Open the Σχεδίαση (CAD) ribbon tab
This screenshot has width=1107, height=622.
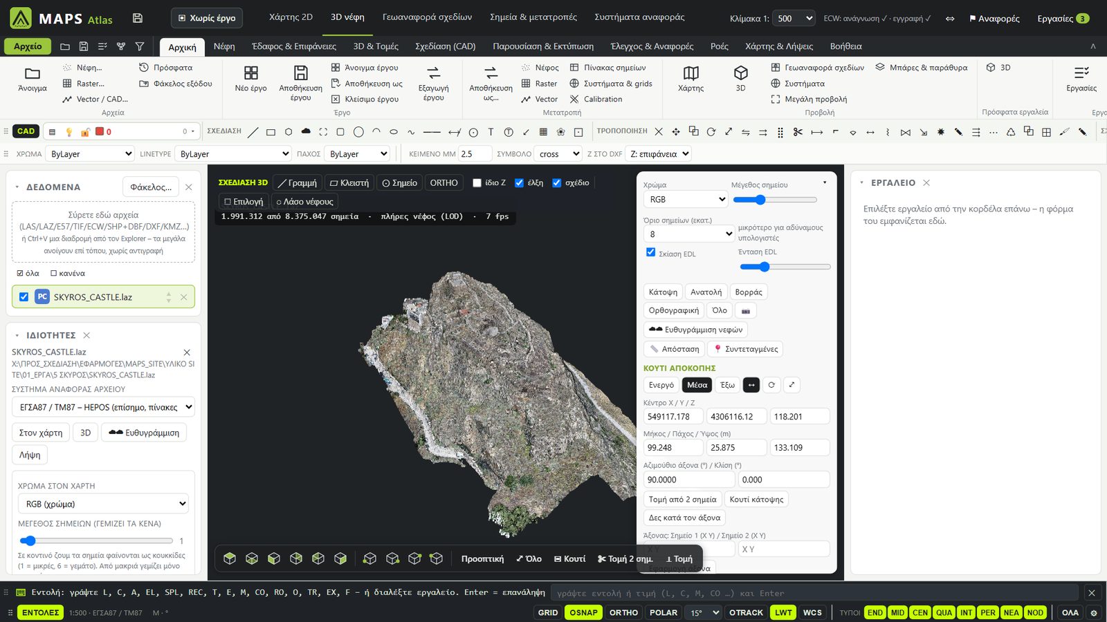click(x=446, y=46)
